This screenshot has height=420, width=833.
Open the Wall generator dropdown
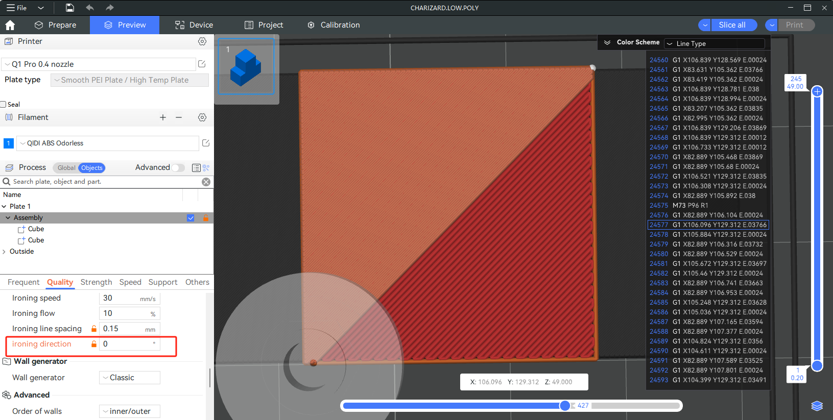tap(129, 378)
